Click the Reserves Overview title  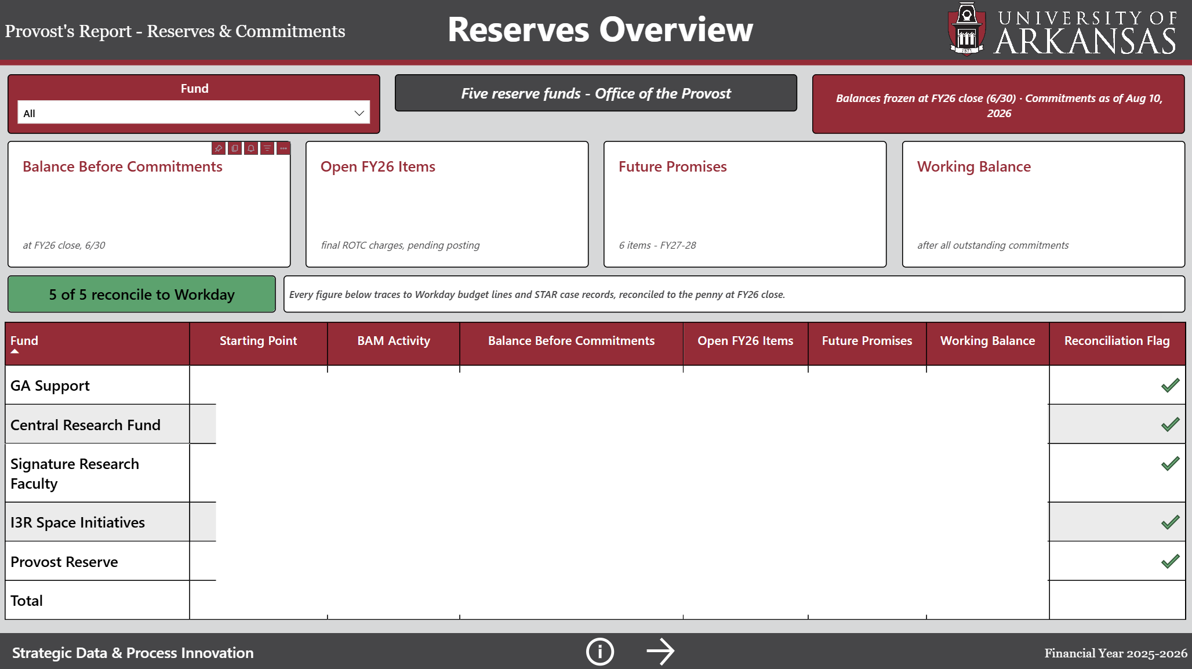(600, 30)
